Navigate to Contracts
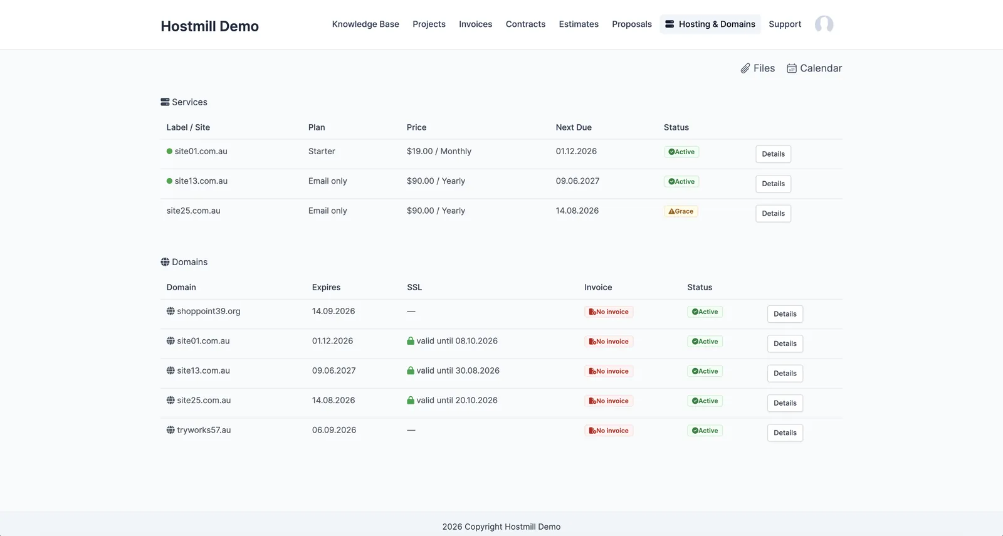 pyautogui.click(x=525, y=24)
